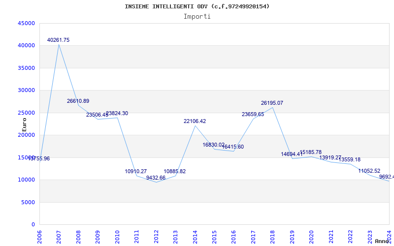Click the 2009 year label
Screen dimensions: 394x246
98,237
